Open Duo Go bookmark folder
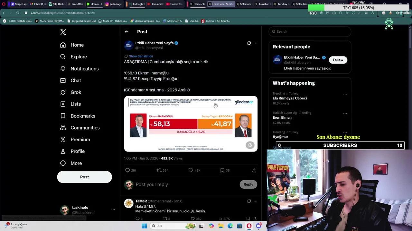Viewport: 412px width, 231px height. 192,21
